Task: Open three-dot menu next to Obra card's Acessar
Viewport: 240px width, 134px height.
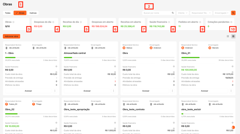Action: pyautogui.click(x=172, y=91)
